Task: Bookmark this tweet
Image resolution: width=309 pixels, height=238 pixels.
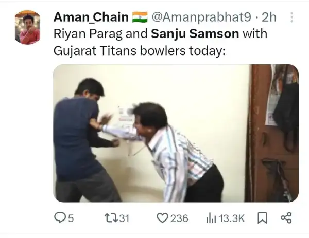Action: 262,218
